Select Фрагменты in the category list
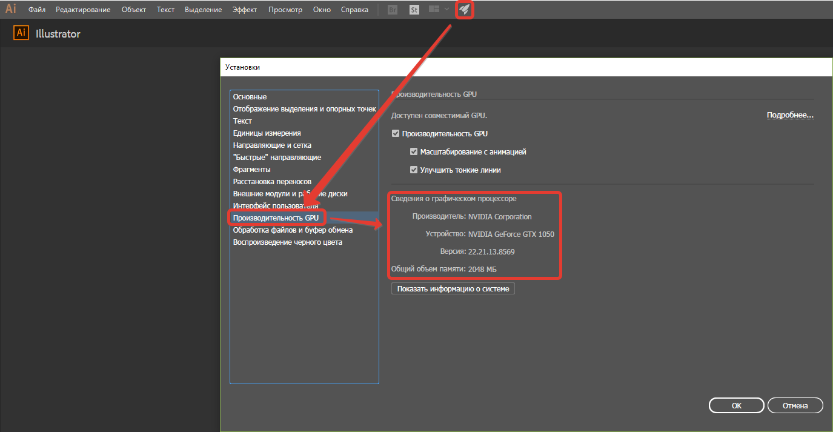 coord(304,170)
